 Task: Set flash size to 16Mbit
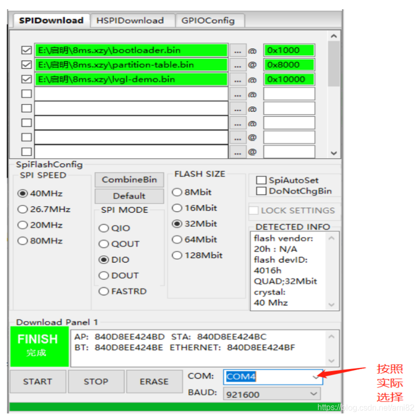[x=194, y=207]
